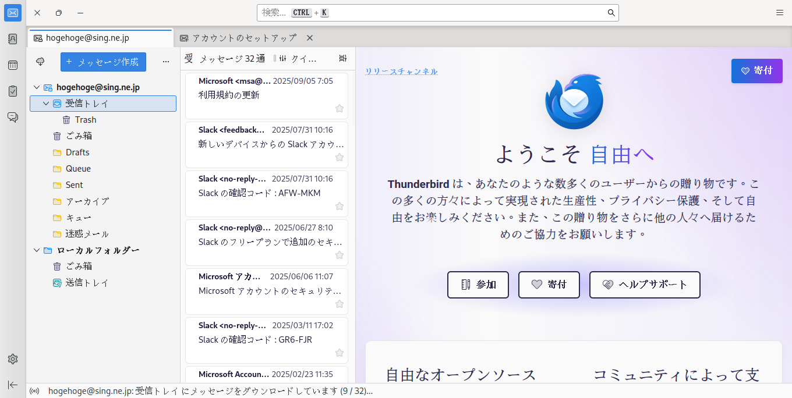This screenshot has width=792, height=398.
Task: Select the Drafts folder
Action: [x=103, y=152]
